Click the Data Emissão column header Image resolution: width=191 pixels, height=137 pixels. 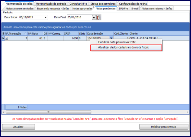(100, 34)
